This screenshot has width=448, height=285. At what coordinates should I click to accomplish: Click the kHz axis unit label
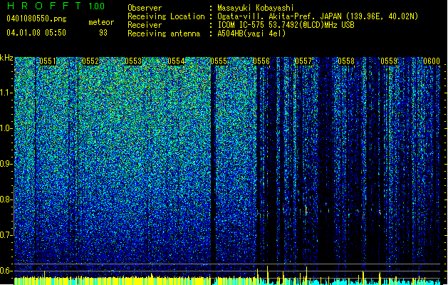(6, 58)
